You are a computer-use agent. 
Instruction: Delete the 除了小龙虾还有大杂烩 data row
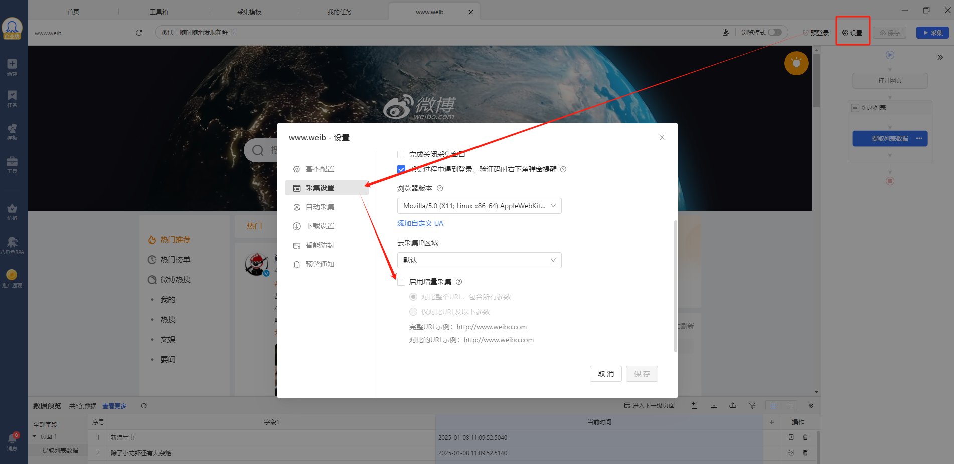805,453
